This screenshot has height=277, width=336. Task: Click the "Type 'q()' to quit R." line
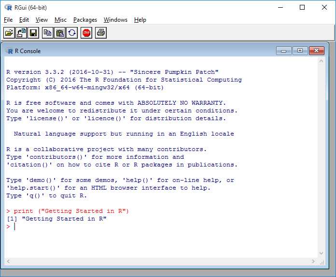point(46,195)
